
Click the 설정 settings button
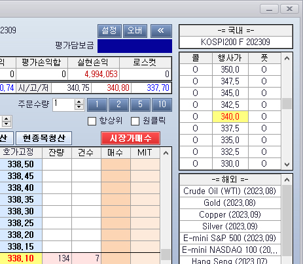click(x=109, y=31)
